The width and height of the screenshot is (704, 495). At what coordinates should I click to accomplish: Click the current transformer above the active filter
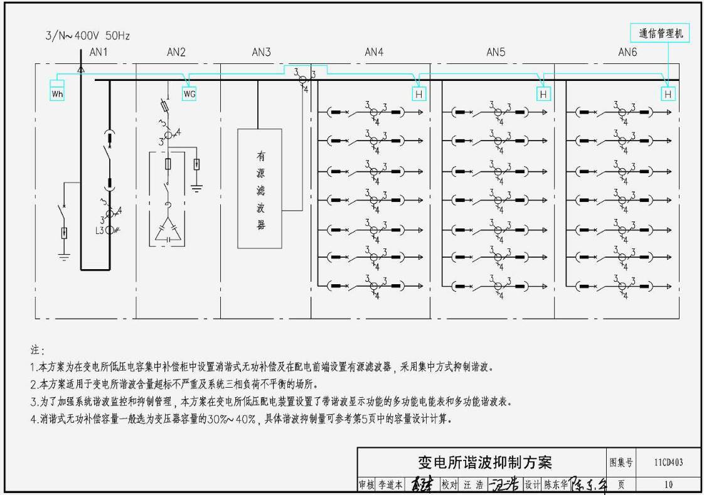(302, 80)
